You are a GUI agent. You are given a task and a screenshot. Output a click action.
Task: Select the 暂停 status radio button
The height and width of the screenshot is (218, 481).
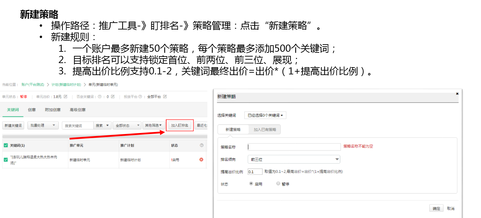click(278, 184)
